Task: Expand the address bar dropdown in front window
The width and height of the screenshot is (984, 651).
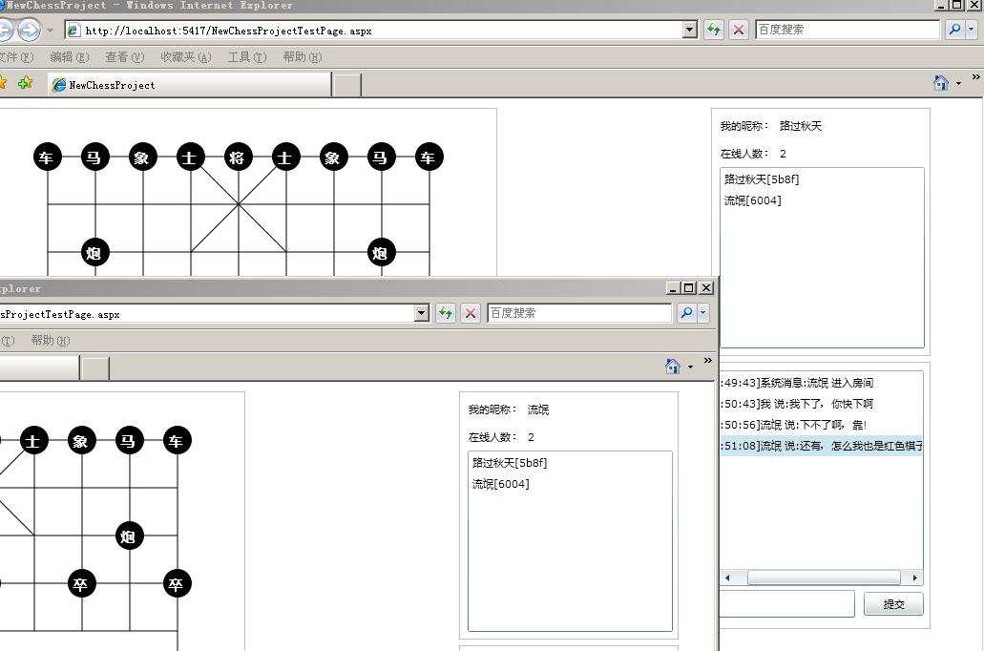Action: [422, 313]
